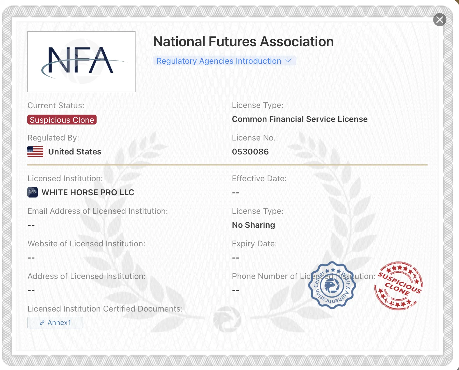459x370 pixels.
Task: Click the chain link icon beside Annex1
Action: coord(42,323)
